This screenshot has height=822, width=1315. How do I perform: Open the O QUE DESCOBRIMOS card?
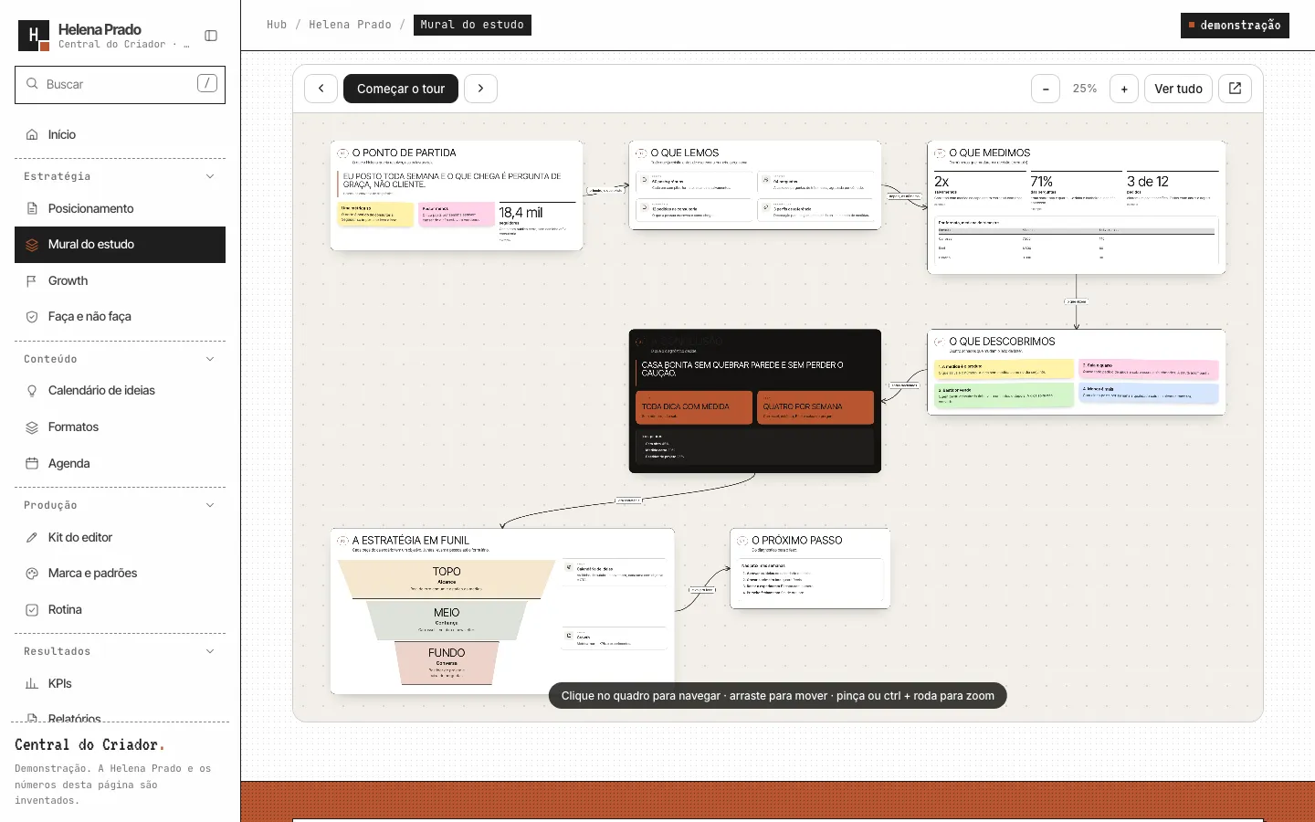(x=1077, y=373)
